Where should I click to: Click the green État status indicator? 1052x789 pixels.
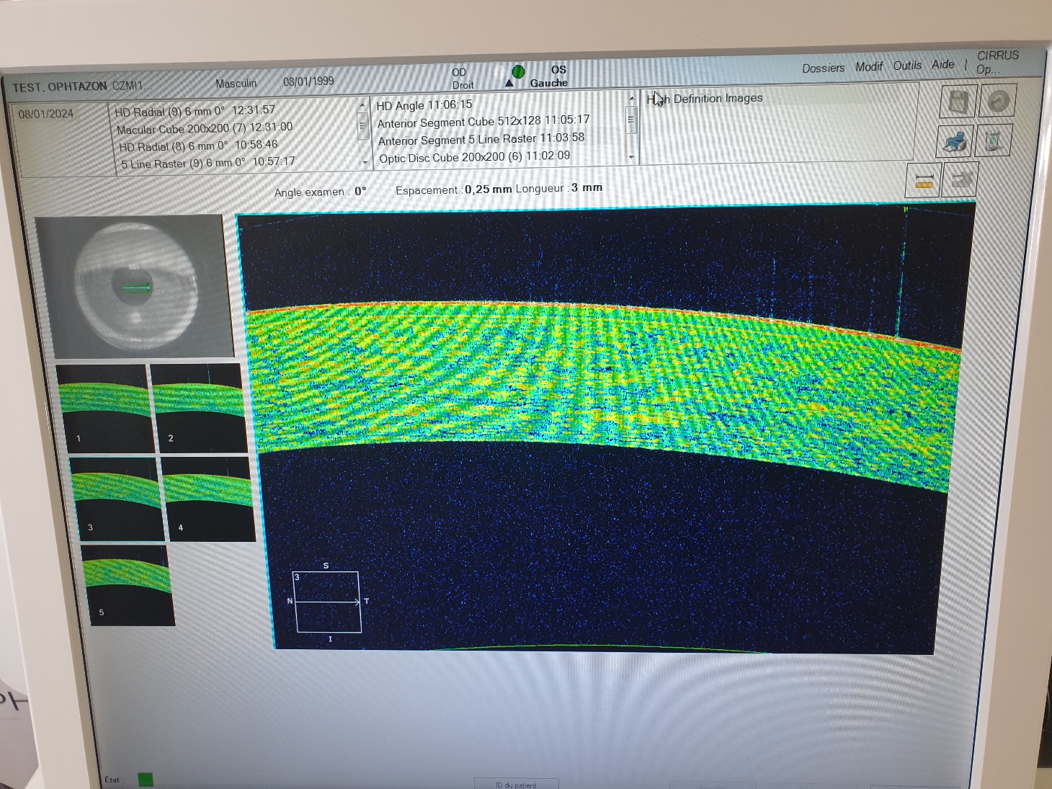click(x=145, y=780)
